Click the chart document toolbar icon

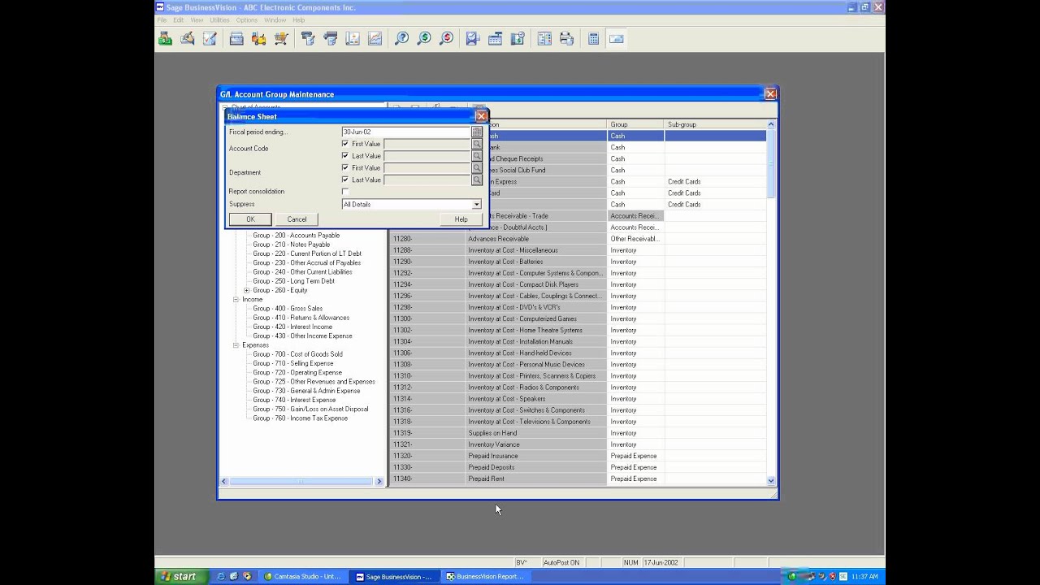[353, 38]
